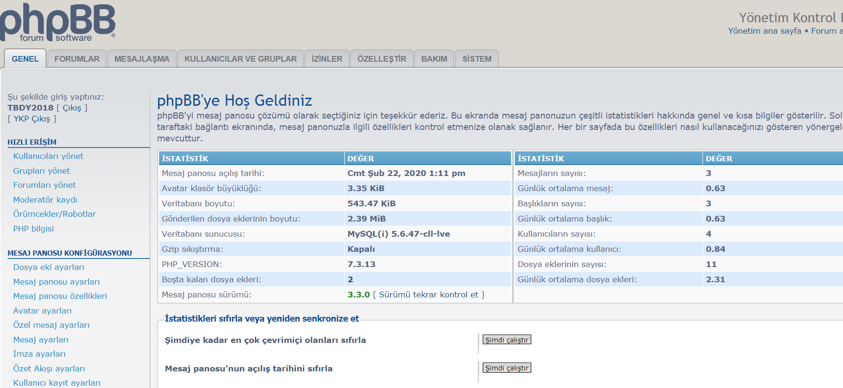Log out via the Çıkış link

tap(72, 108)
